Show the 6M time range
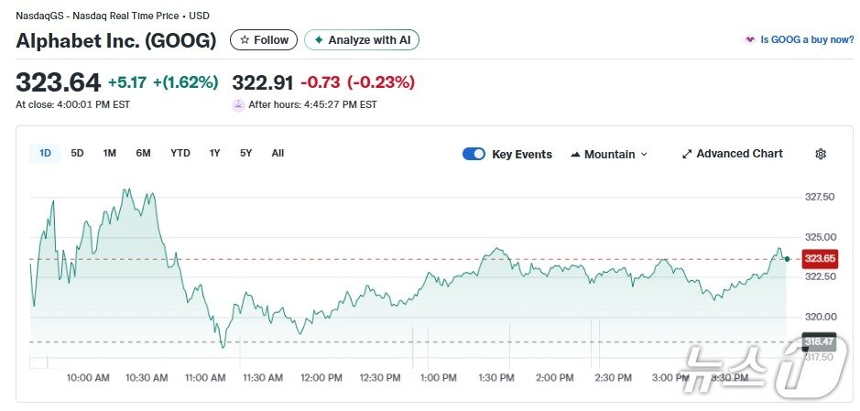Image resolution: width=860 pixels, height=411 pixels. pos(143,153)
